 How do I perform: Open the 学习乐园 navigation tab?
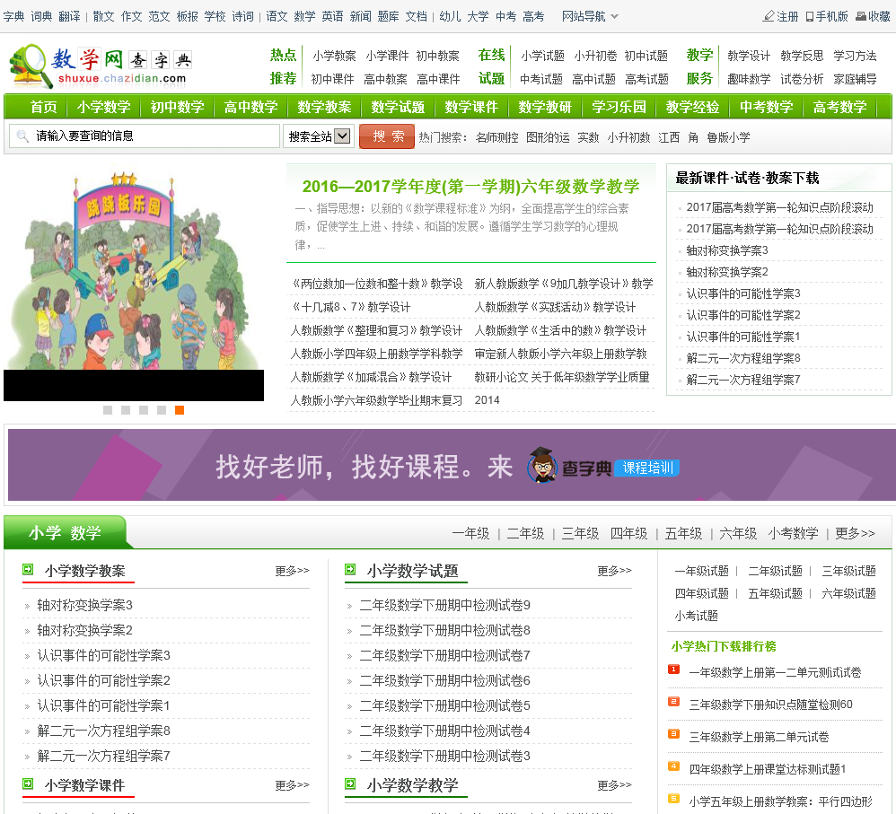[619, 107]
